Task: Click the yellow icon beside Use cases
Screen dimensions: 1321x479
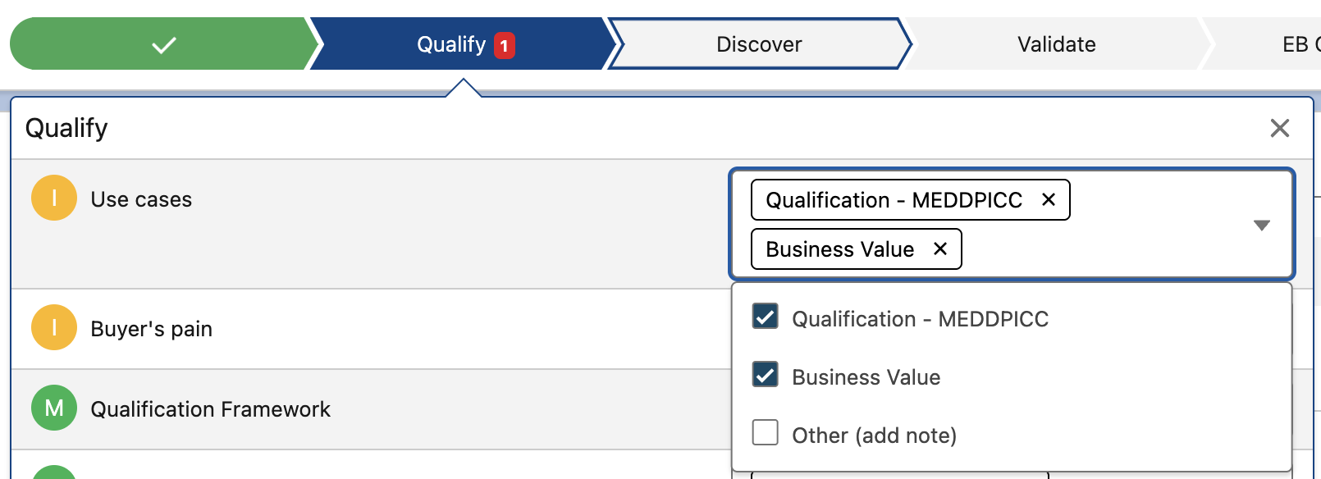Action: pyautogui.click(x=54, y=198)
